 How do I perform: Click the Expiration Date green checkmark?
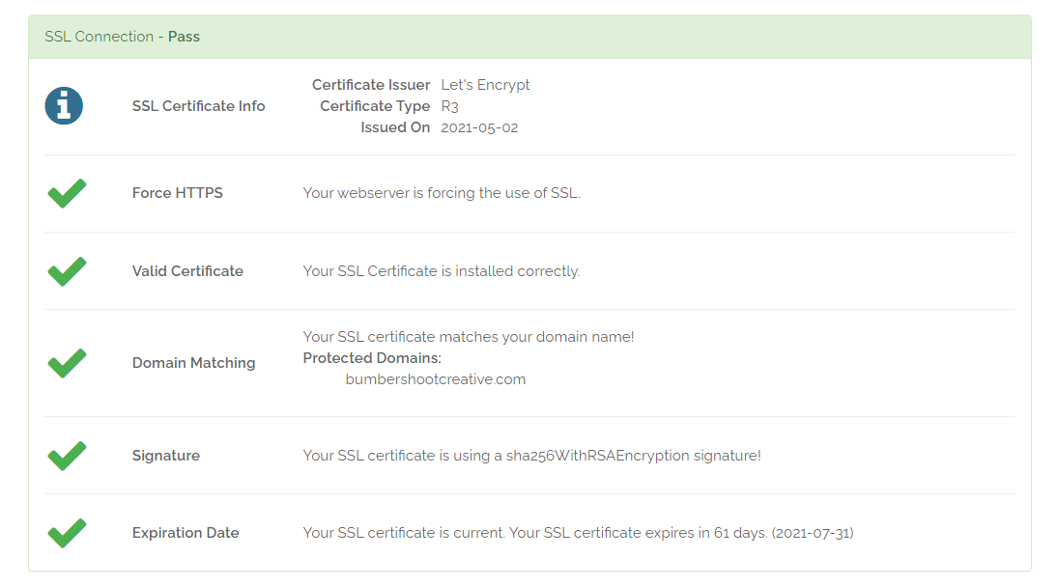(67, 533)
